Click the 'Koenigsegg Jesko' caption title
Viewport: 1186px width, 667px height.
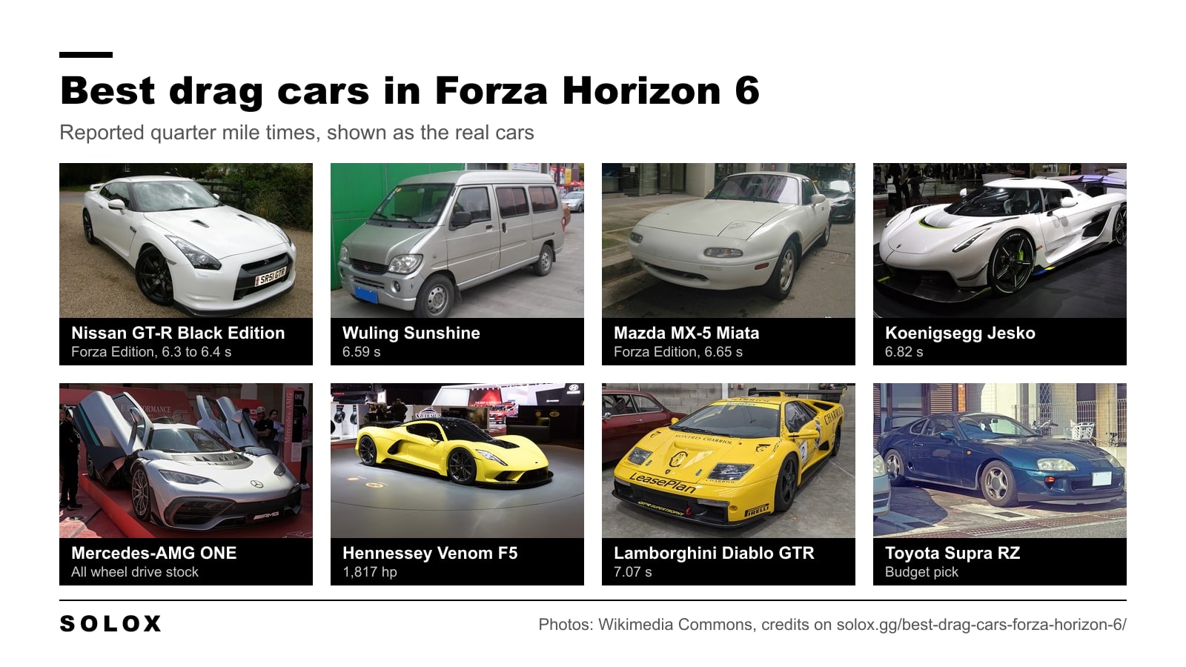coord(960,333)
